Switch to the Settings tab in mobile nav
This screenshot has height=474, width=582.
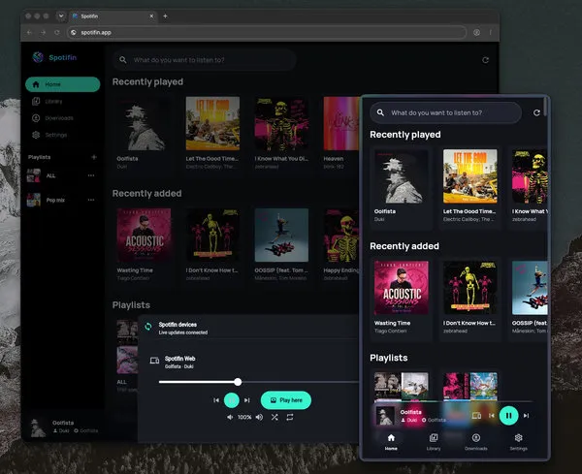click(519, 442)
